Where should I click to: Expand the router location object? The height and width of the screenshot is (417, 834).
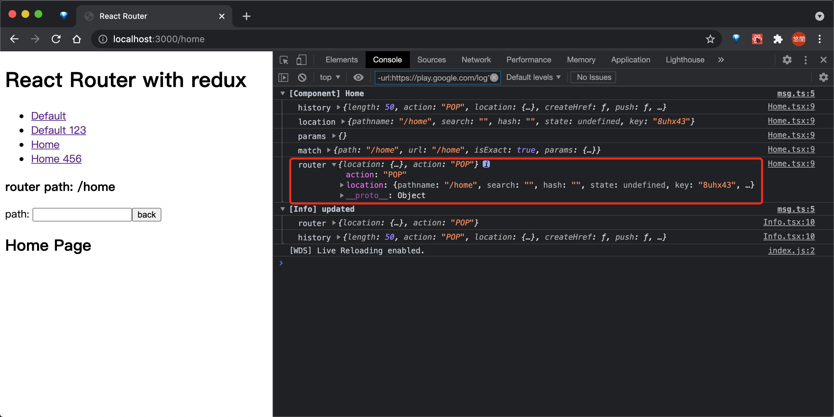point(340,185)
